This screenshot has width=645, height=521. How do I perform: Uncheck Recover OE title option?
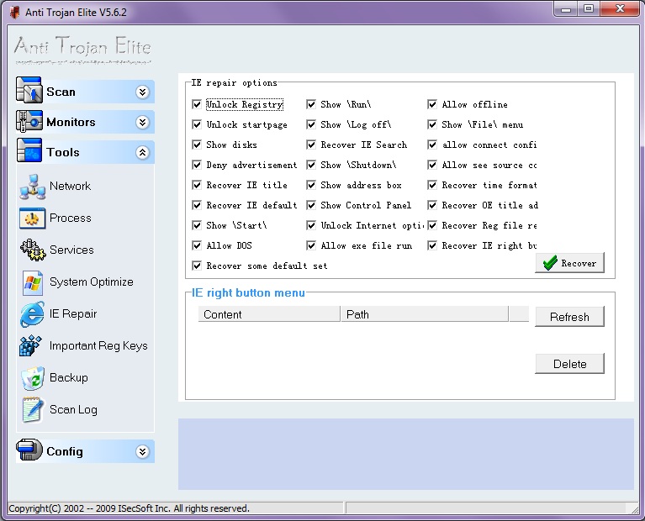pyautogui.click(x=432, y=205)
